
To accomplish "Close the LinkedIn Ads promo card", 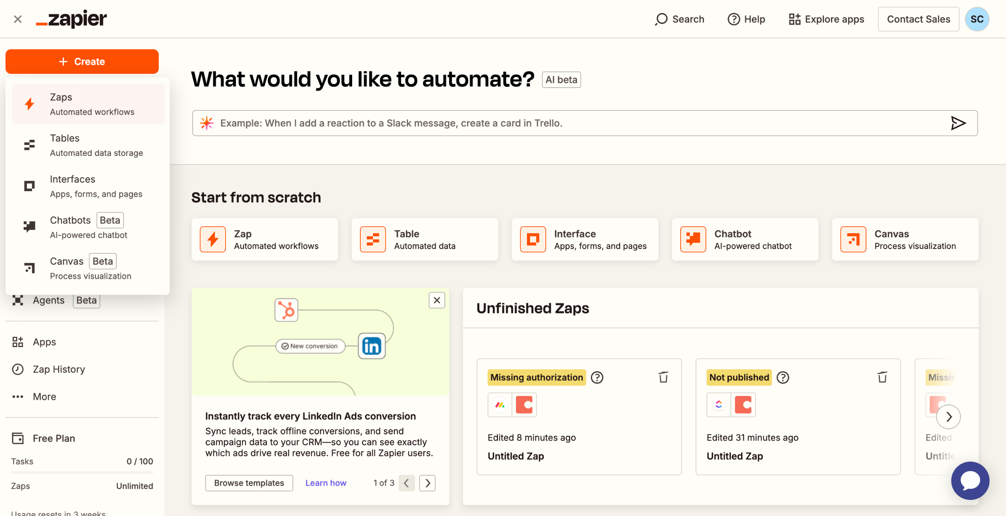I will point(437,300).
